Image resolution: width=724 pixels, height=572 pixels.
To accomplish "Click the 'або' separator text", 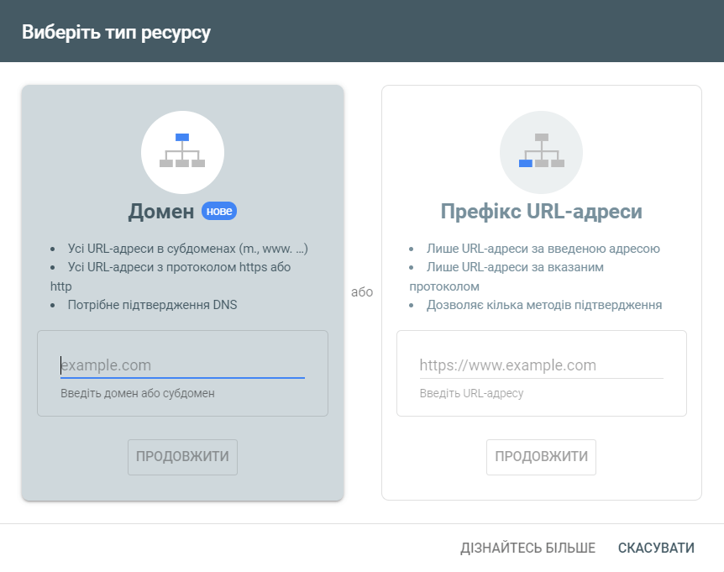I will (x=362, y=291).
